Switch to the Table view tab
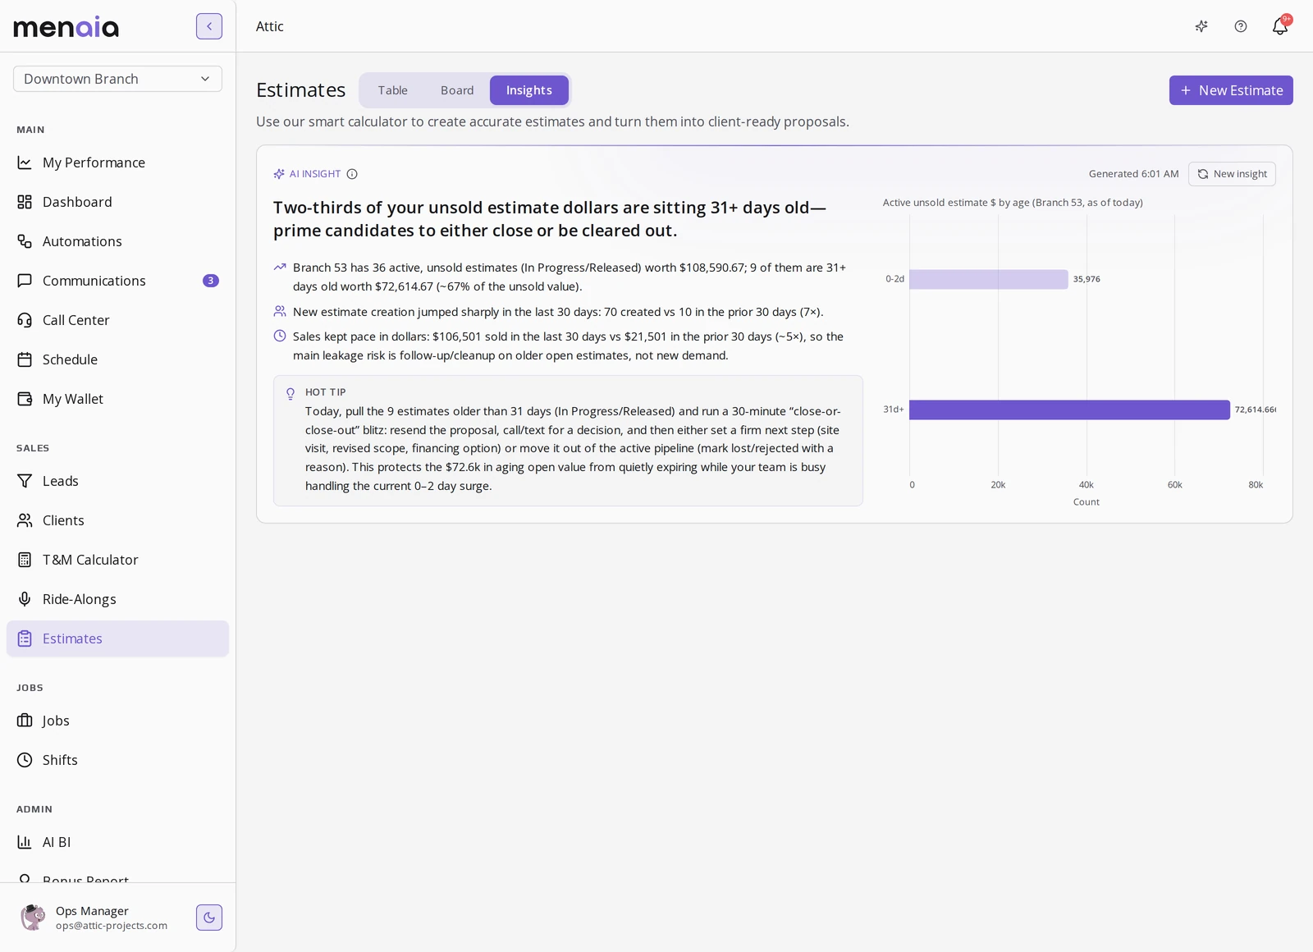The width and height of the screenshot is (1313, 952). (x=393, y=90)
